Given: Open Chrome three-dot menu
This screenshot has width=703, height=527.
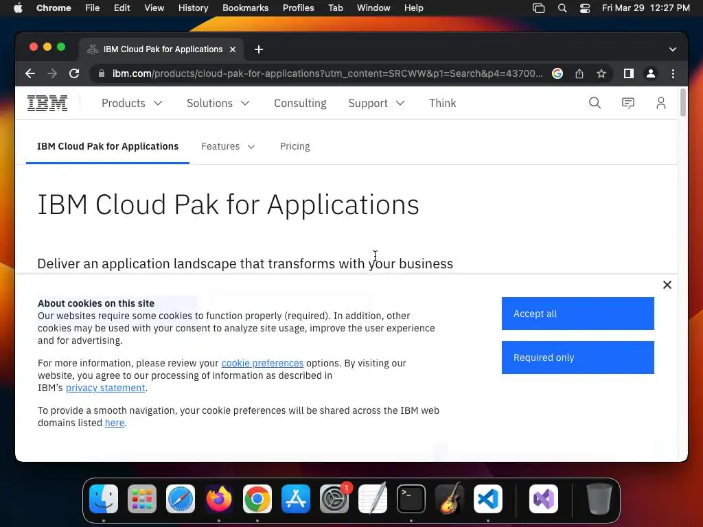Looking at the screenshot, I should (x=673, y=73).
